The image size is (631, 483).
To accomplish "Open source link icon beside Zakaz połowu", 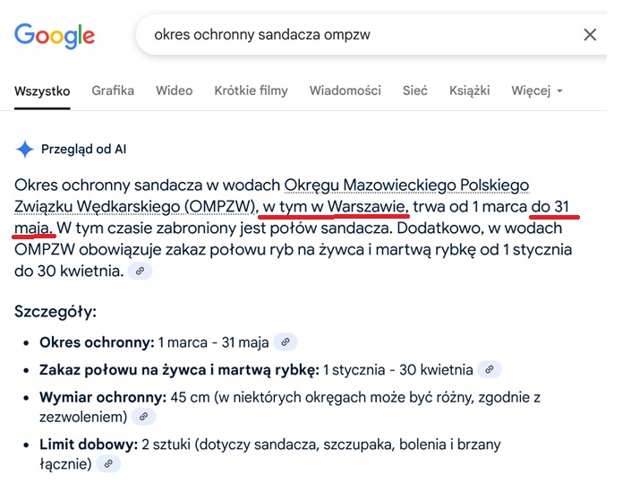I will pyautogui.click(x=489, y=369).
